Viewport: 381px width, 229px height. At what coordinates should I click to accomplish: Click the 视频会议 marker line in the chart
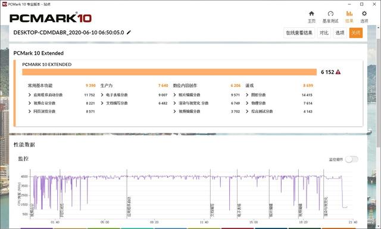(x=30, y=194)
